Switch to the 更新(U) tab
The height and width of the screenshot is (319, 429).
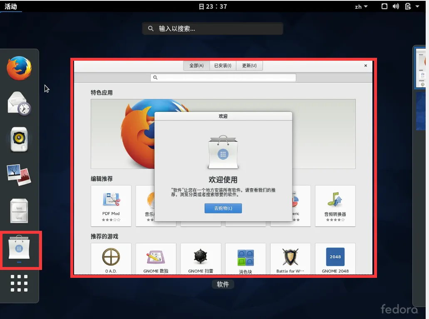pos(249,65)
